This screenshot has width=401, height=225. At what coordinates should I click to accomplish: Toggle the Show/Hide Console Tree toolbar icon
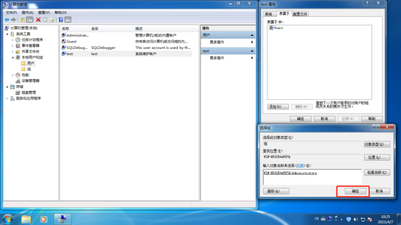[x=29, y=20]
